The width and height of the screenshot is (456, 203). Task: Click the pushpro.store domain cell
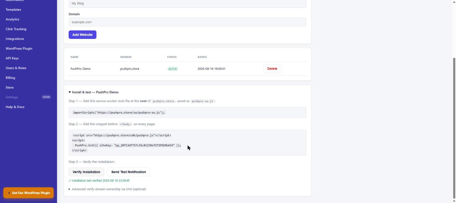coord(130,69)
